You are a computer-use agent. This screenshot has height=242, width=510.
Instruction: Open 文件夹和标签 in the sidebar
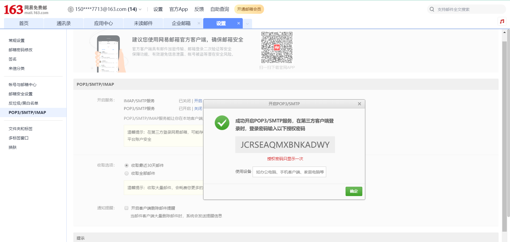pos(21,129)
